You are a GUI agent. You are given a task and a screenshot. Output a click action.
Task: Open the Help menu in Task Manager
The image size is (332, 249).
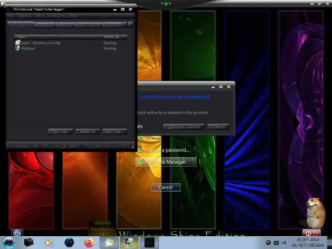pyautogui.click(x=73, y=16)
